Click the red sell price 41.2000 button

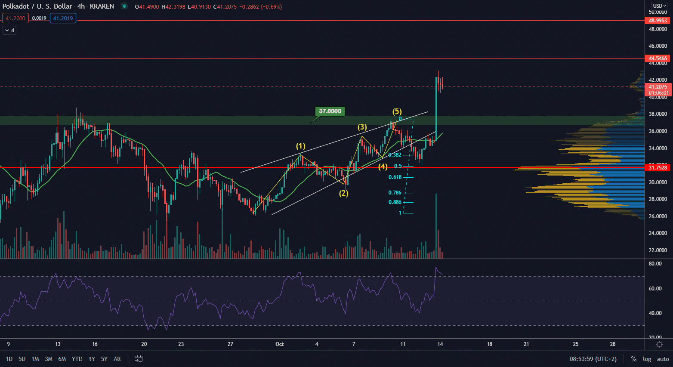(x=15, y=19)
